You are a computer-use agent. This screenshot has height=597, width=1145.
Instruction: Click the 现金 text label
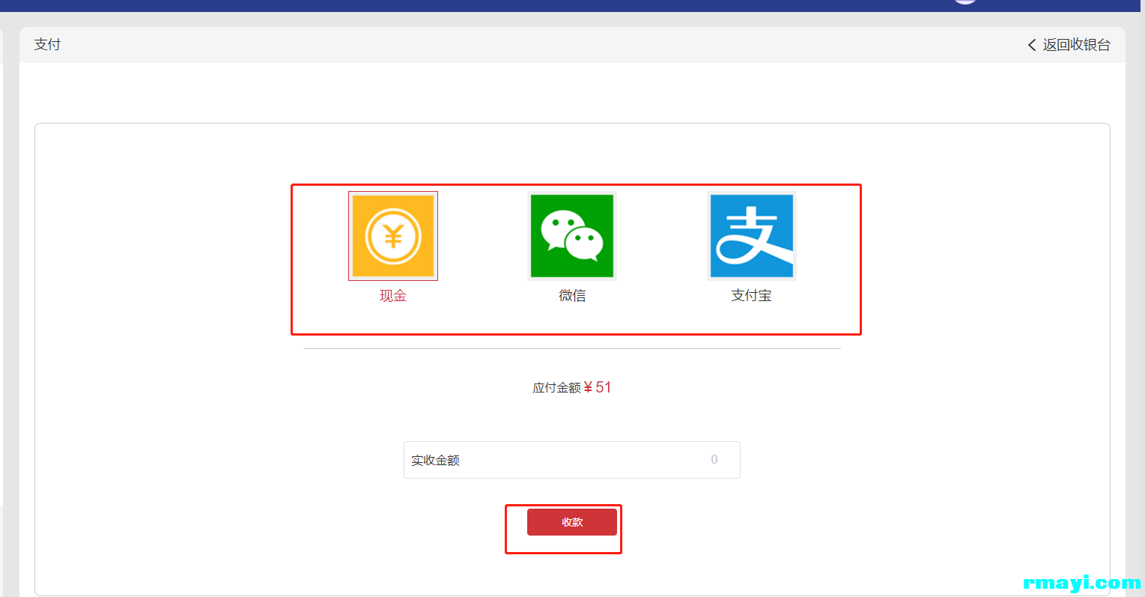point(393,296)
